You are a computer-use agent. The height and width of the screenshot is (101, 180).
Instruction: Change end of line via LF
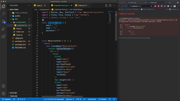click(84, 99)
